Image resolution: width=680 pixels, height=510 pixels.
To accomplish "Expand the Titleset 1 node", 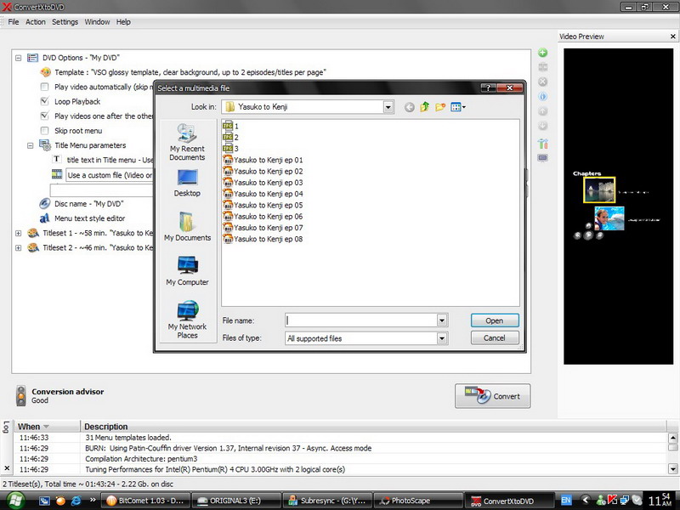I will (x=18, y=233).
